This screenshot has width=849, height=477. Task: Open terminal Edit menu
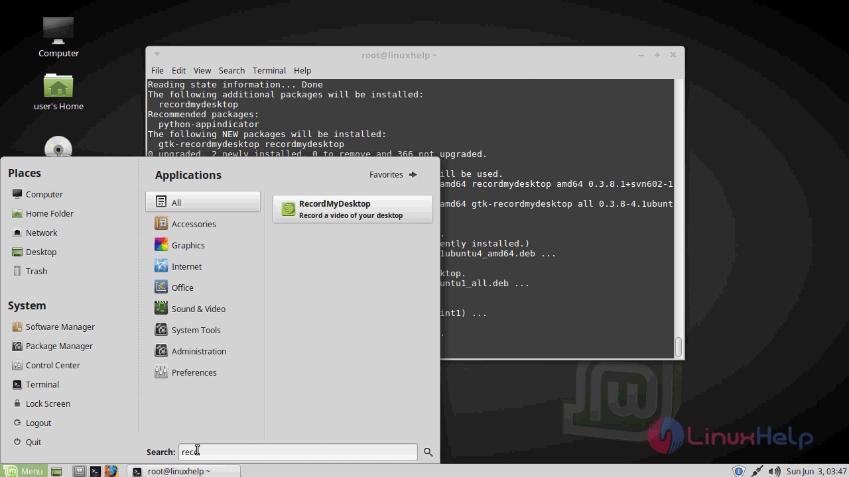click(178, 70)
